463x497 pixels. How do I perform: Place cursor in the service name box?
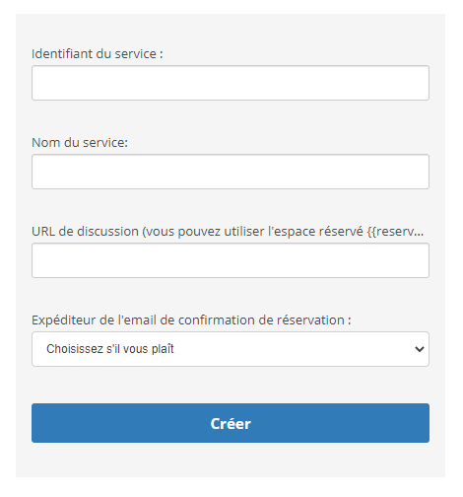[231, 172]
